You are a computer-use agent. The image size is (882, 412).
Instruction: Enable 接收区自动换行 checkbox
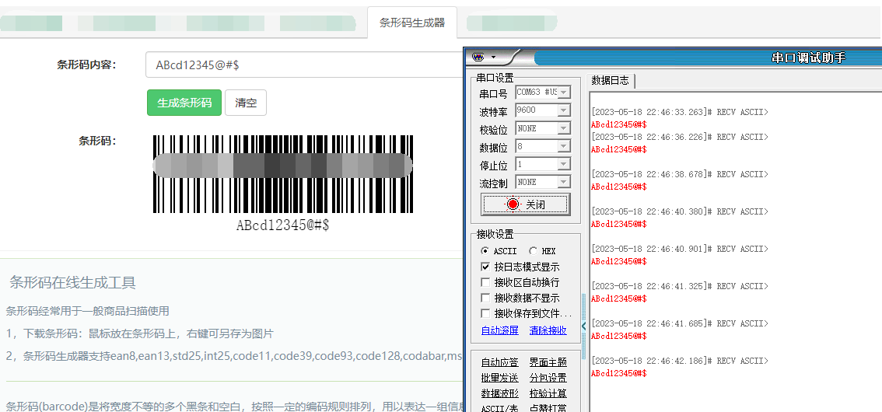(485, 282)
